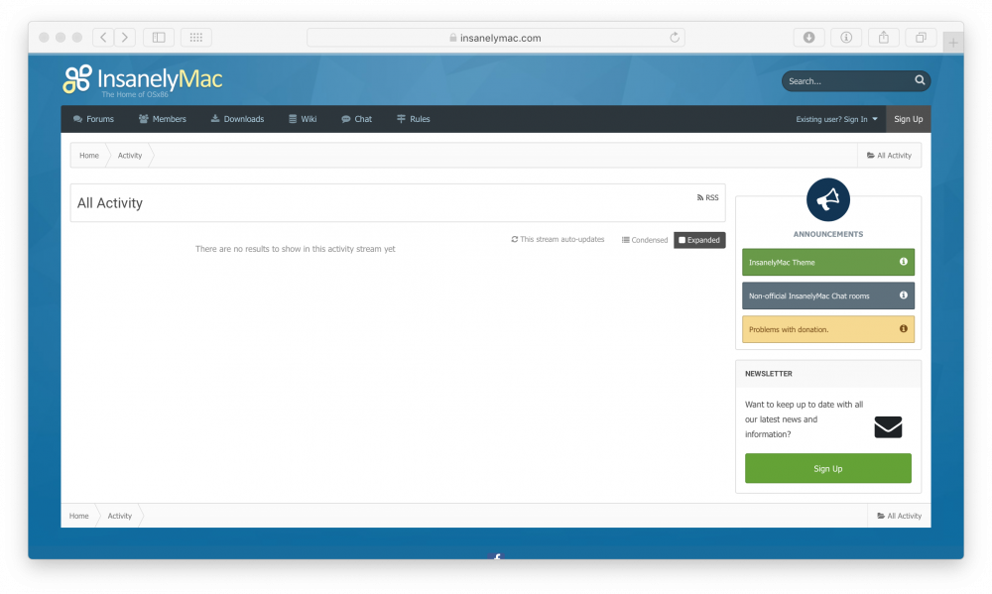Click the newsletter envelope icon
992x594 pixels.
888,427
